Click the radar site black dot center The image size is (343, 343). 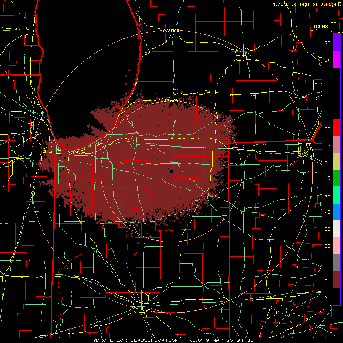click(x=171, y=172)
